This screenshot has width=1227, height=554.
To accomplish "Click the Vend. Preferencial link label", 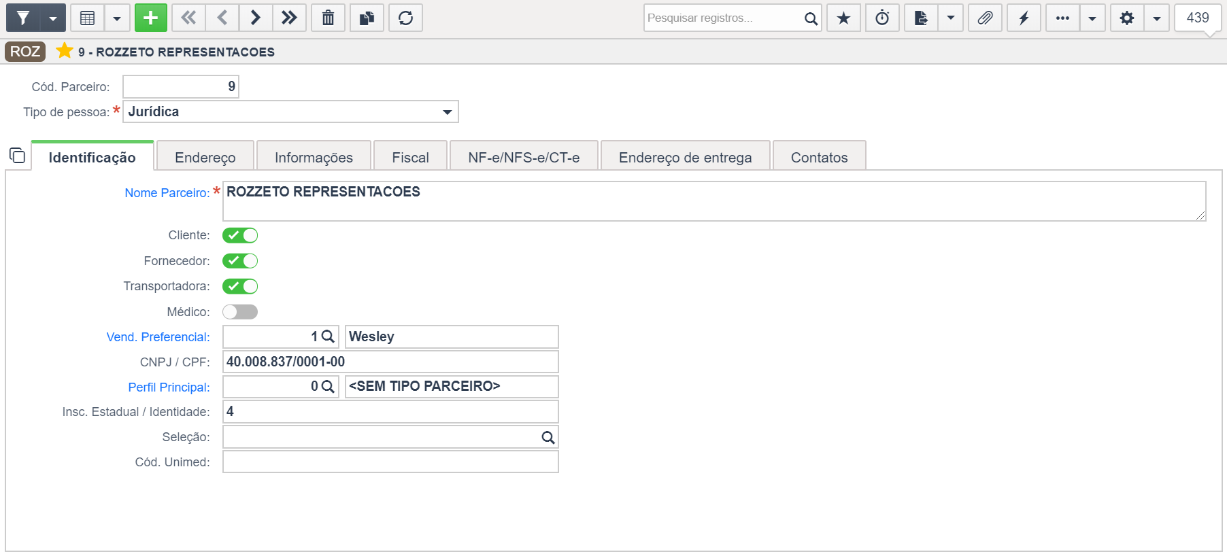I will (158, 337).
